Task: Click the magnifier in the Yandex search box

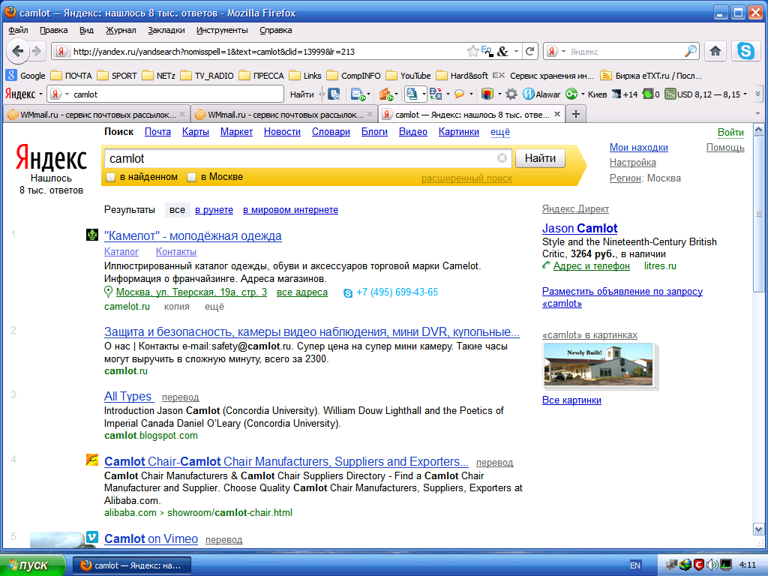Action: pos(690,51)
